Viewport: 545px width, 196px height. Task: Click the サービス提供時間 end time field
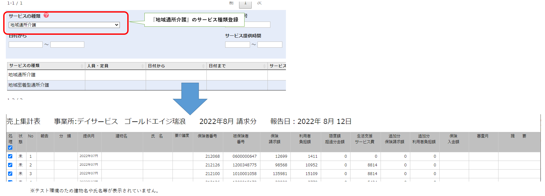coord(270,45)
